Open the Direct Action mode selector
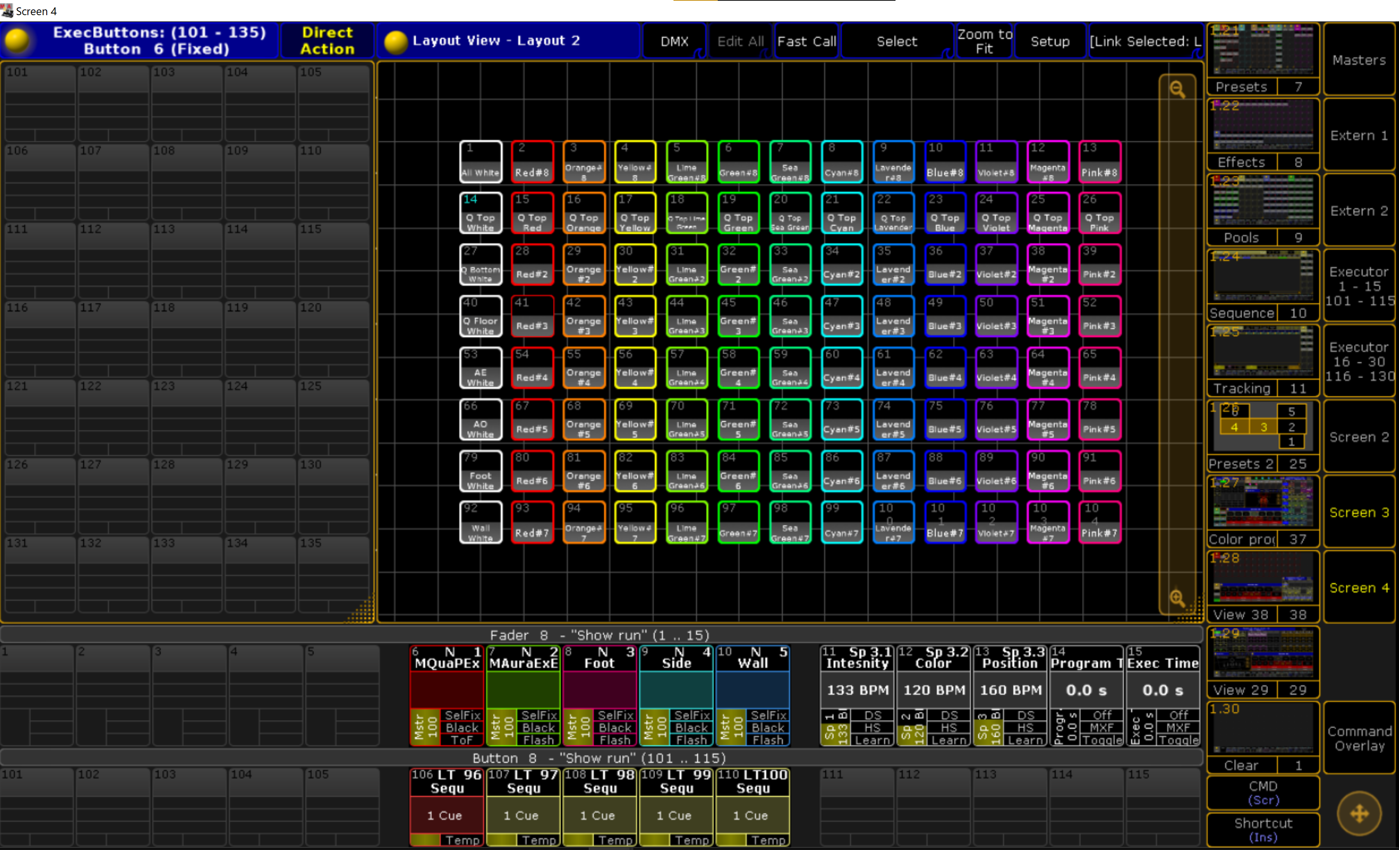This screenshot has height=850, width=1399. (x=327, y=41)
